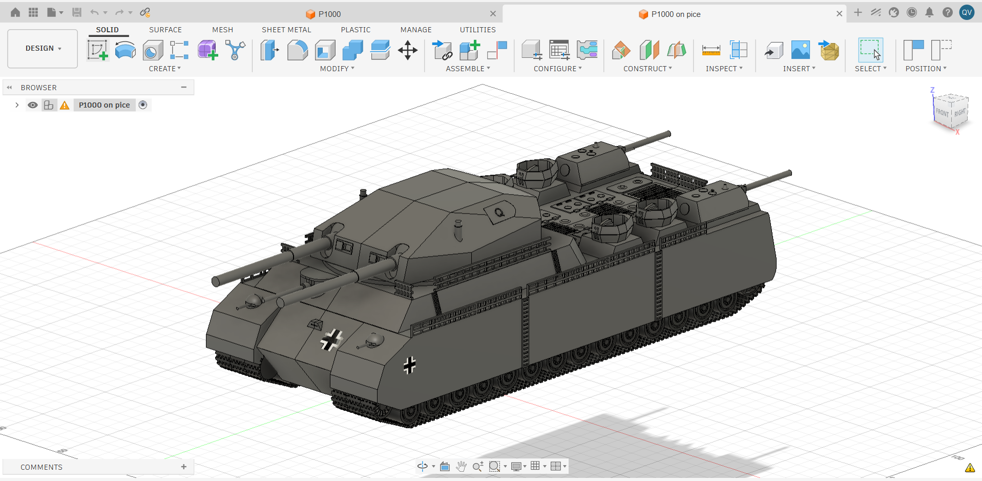982x481 pixels.
Task: Open the INSERT dropdown menu
Action: pos(799,69)
